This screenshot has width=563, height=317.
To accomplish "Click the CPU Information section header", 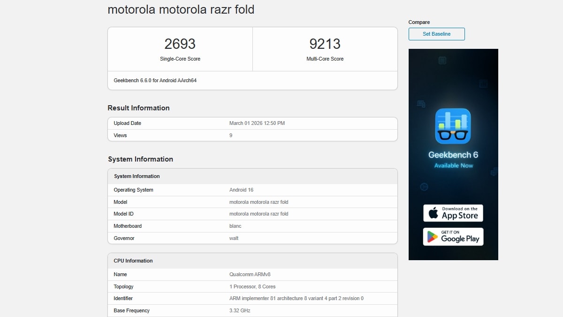I will [133, 261].
